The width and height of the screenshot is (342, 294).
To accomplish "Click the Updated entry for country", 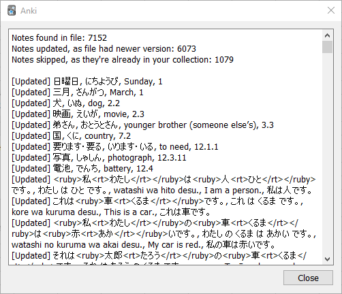I will point(71,136).
